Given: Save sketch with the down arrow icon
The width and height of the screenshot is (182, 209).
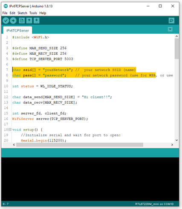Looking at the screenshot, I should pyautogui.click(x=37, y=21).
